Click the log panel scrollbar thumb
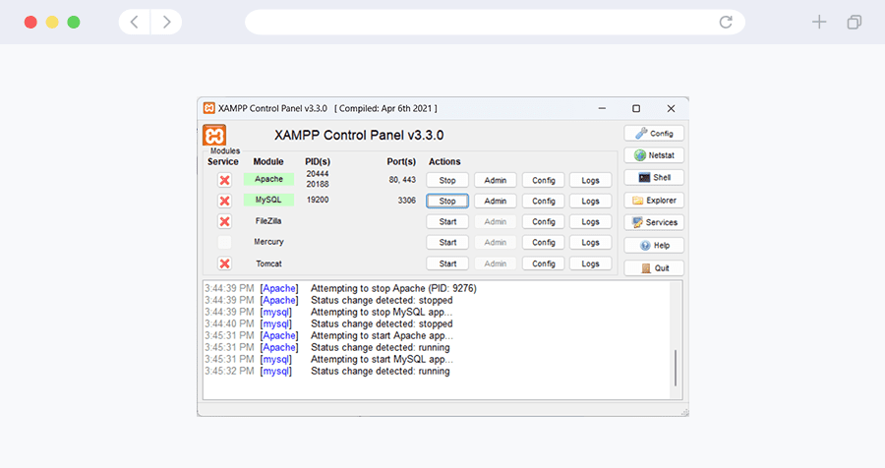This screenshot has width=885, height=468. (x=675, y=368)
